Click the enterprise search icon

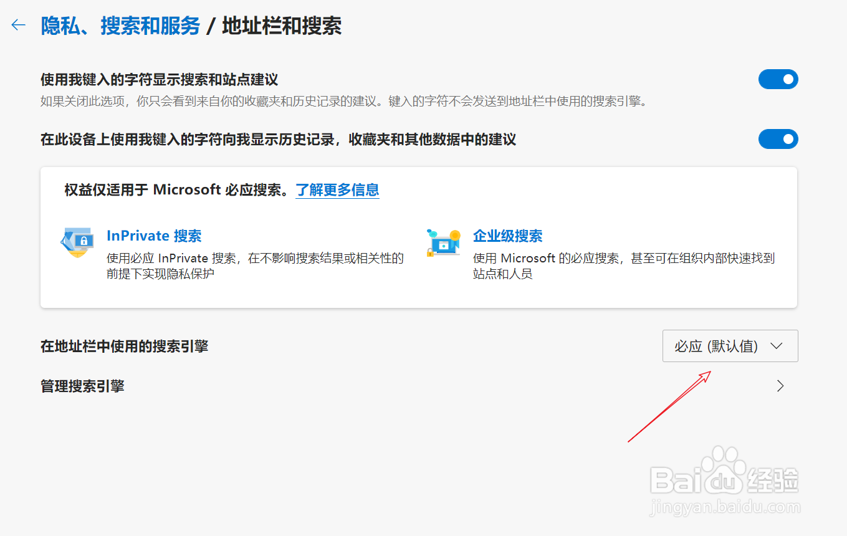click(x=443, y=242)
